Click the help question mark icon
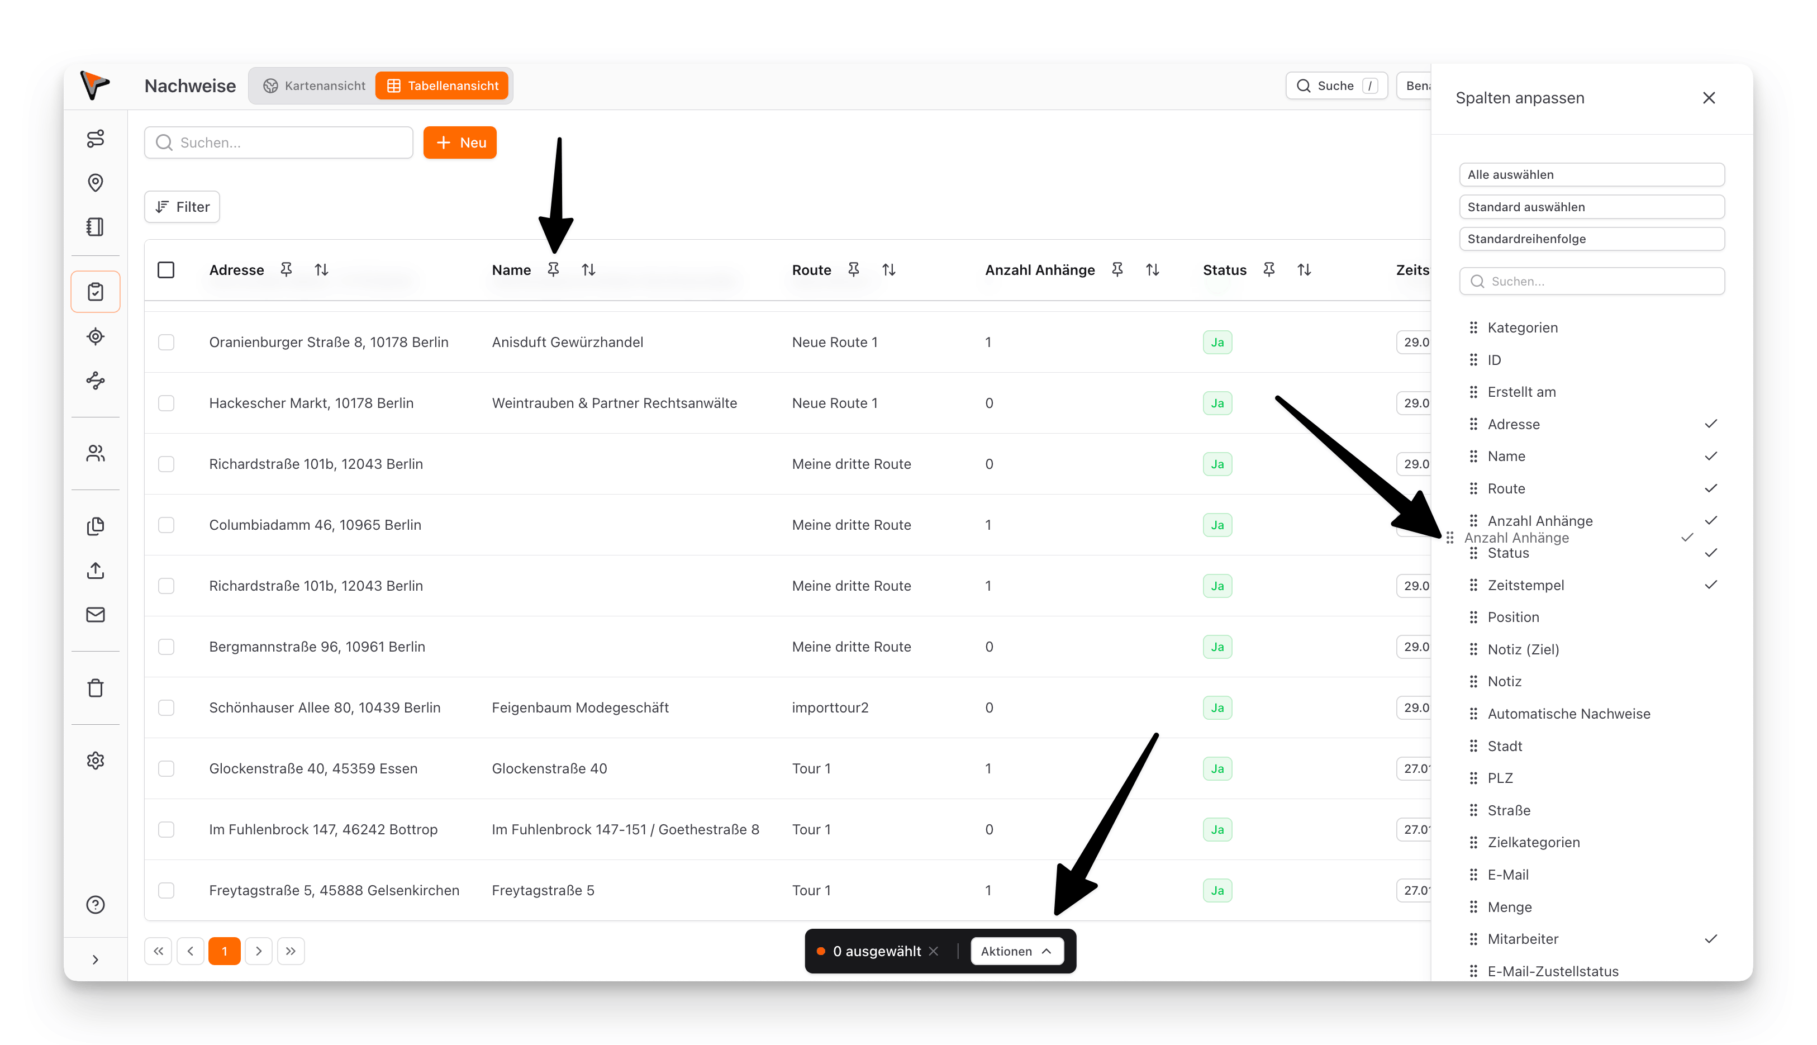The height and width of the screenshot is (1045, 1817). point(96,904)
